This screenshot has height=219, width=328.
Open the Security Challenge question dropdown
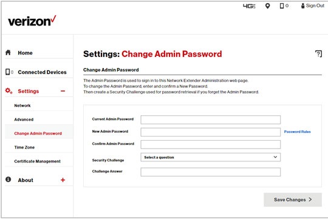[210, 157]
